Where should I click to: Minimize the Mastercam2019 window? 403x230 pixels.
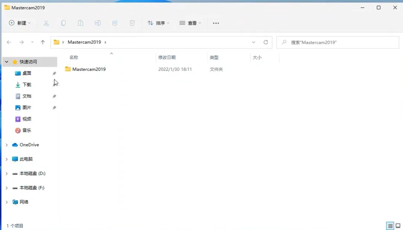(362, 7)
